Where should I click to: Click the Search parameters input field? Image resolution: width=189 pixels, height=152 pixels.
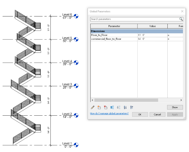[x=135, y=19]
